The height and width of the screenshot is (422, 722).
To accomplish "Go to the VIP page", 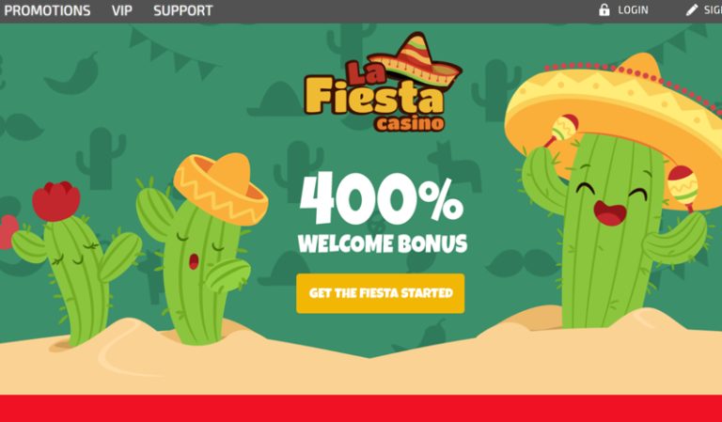I will click(x=122, y=10).
